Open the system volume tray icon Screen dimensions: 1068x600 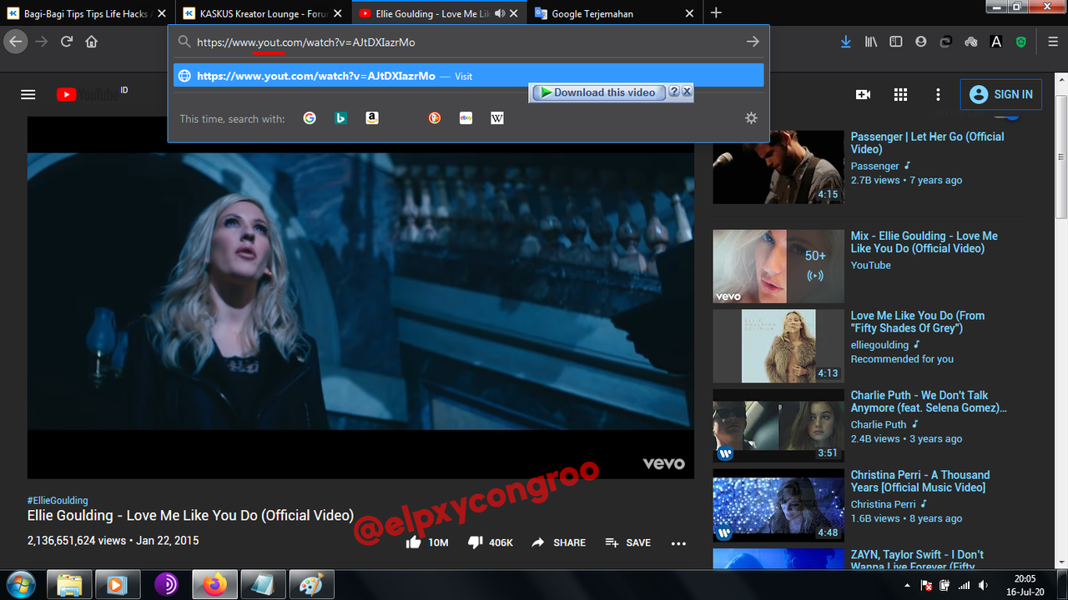tap(983, 586)
